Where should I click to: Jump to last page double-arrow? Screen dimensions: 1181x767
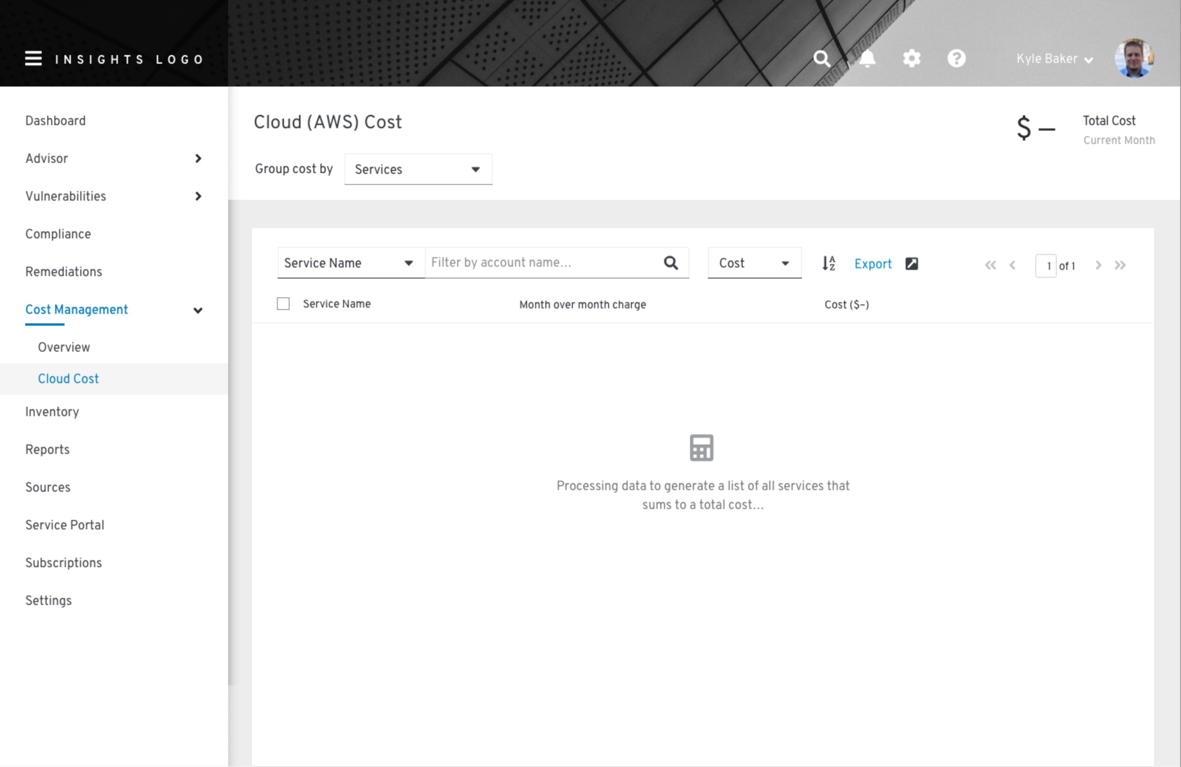point(1120,265)
